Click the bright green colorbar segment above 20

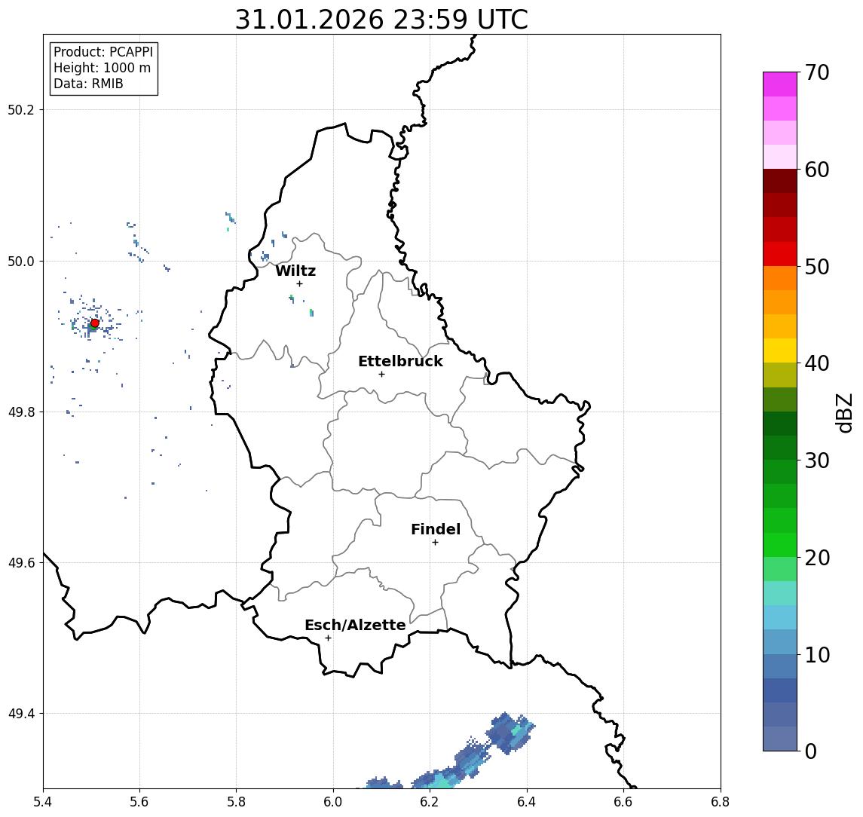click(x=780, y=544)
